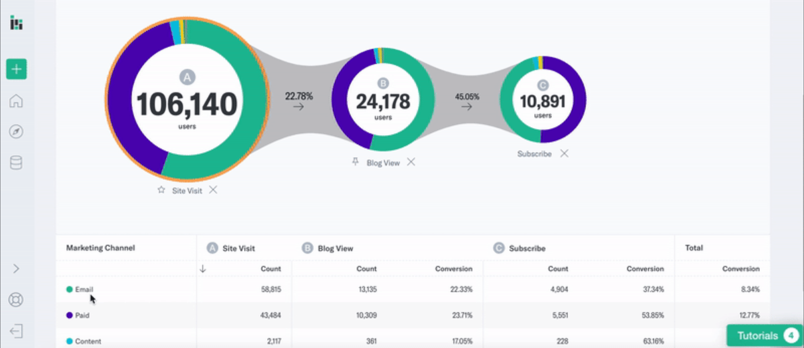Click the A badge inside Site Visit donut
Viewport: 804px width, 348px height.
187,77
